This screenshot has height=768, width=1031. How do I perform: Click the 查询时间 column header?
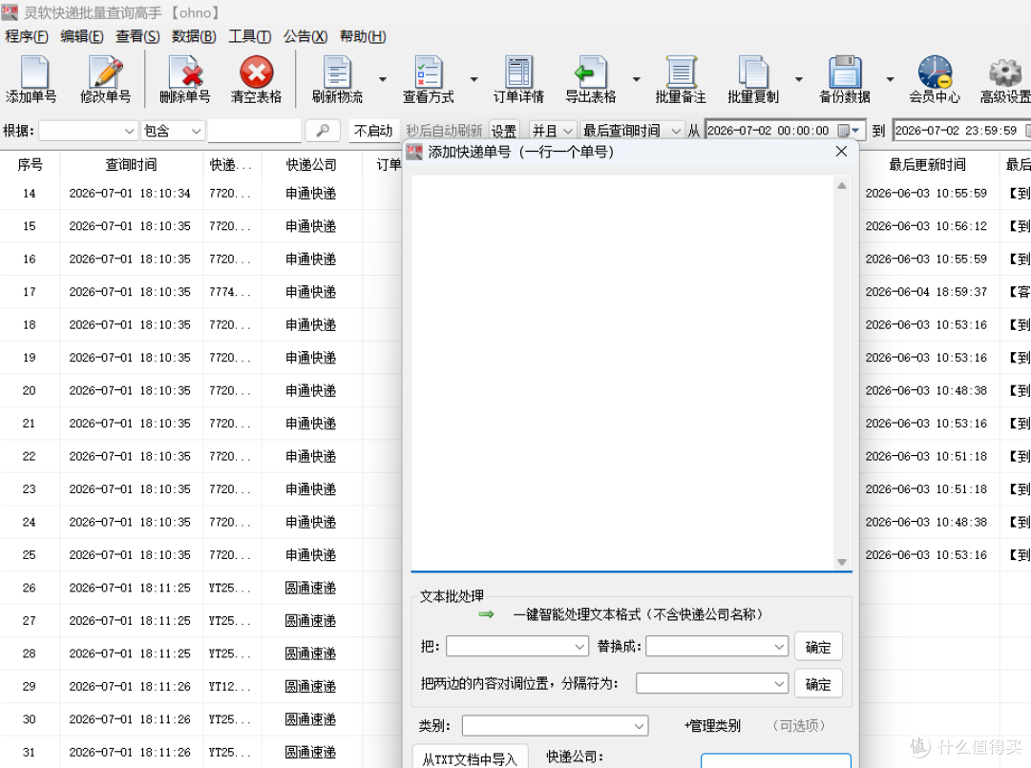point(132,164)
